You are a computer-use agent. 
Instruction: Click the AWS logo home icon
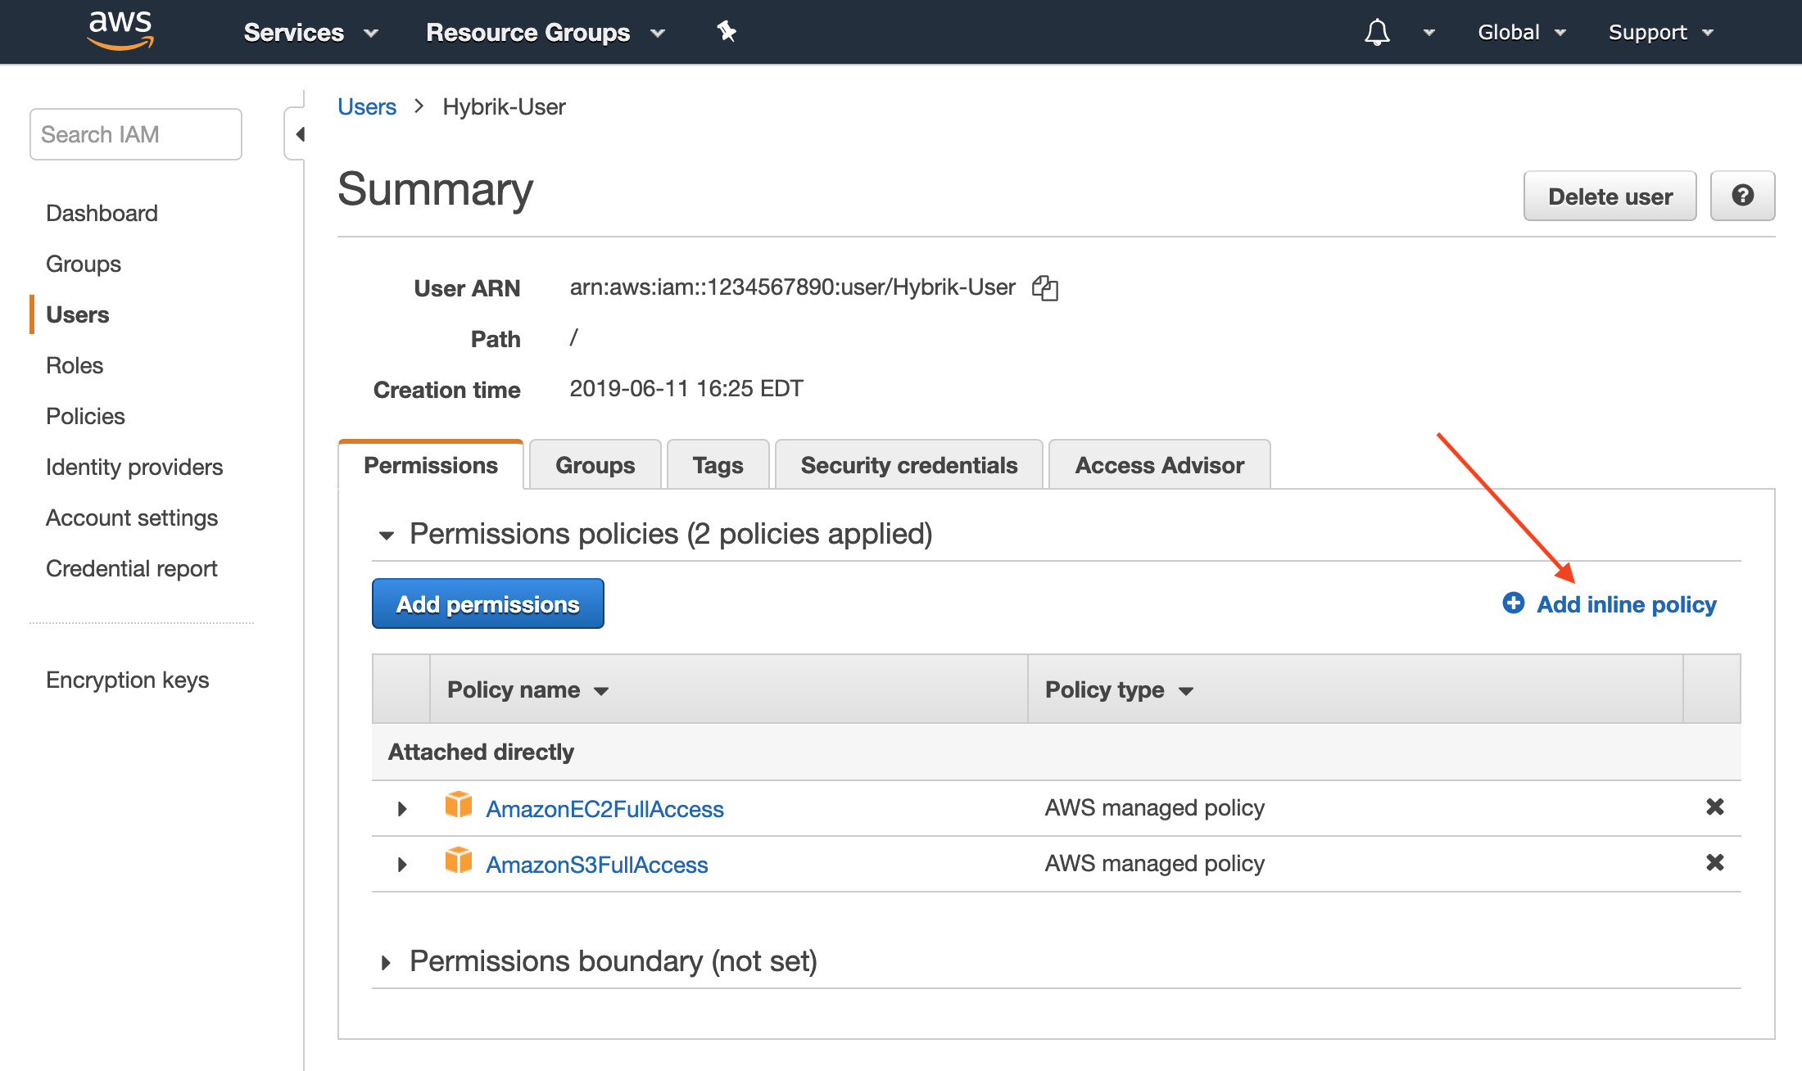[121, 30]
